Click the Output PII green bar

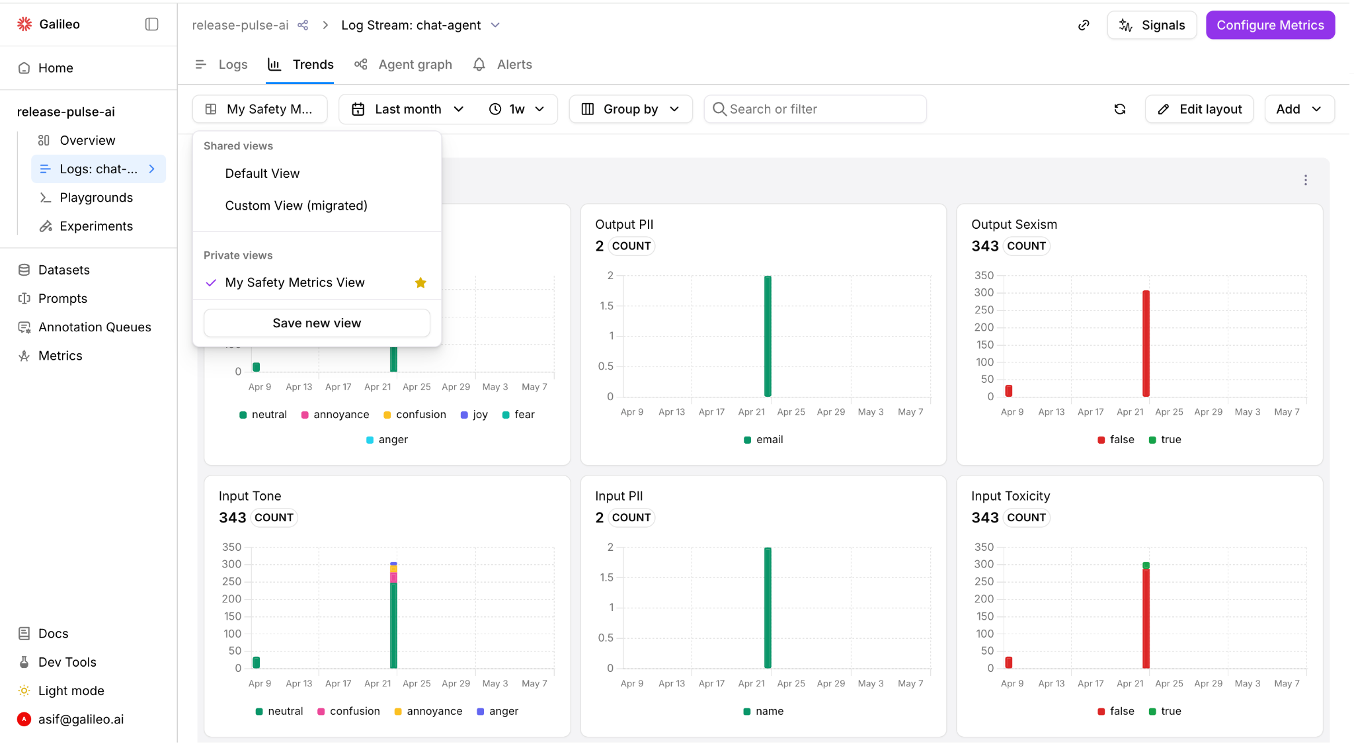pyautogui.click(x=768, y=336)
